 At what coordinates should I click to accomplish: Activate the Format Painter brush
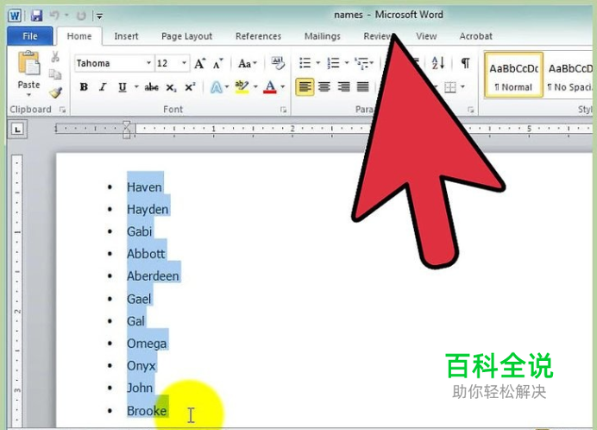tap(55, 92)
